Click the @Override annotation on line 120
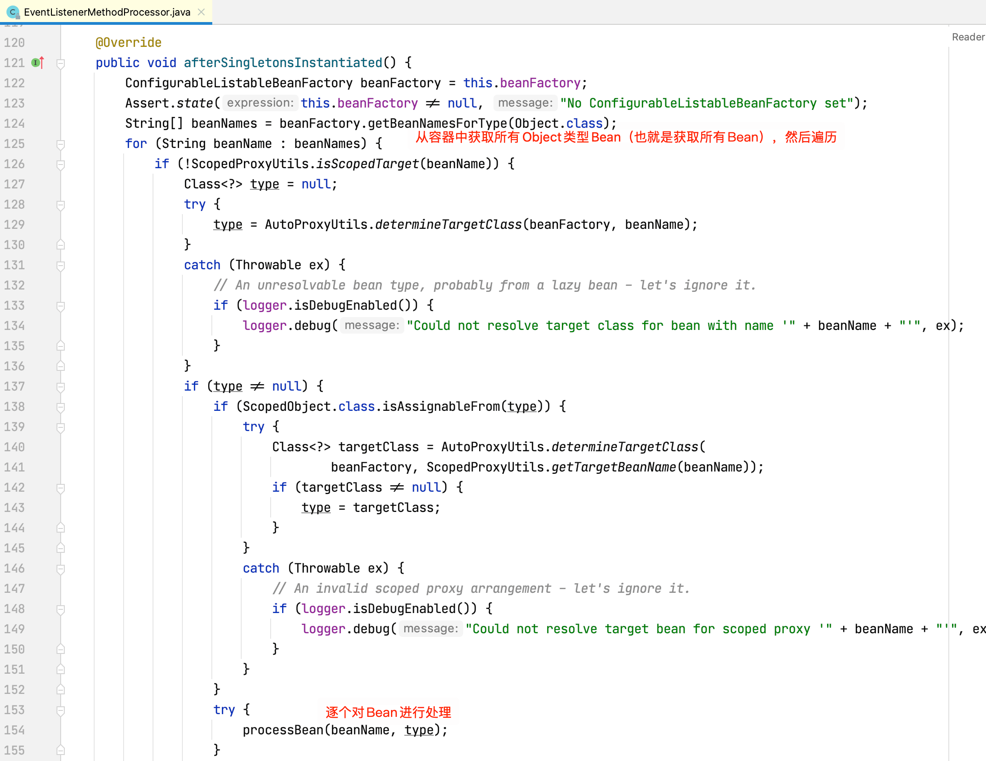Image resolution: width=986 pixels, height=761 pixels. pos(128,43)
